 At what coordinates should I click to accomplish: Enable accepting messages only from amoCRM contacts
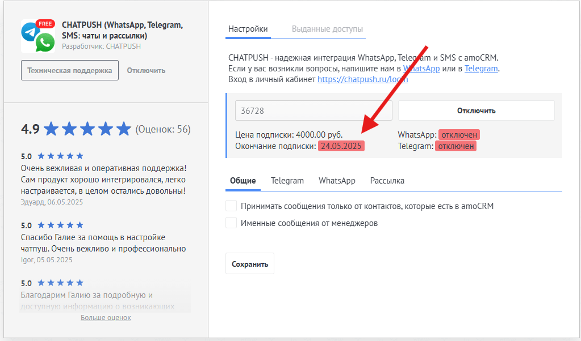click(x=231, y=206)
